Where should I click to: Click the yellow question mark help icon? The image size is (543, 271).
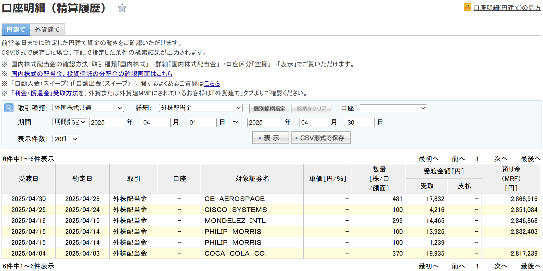(x=467, y=7)
